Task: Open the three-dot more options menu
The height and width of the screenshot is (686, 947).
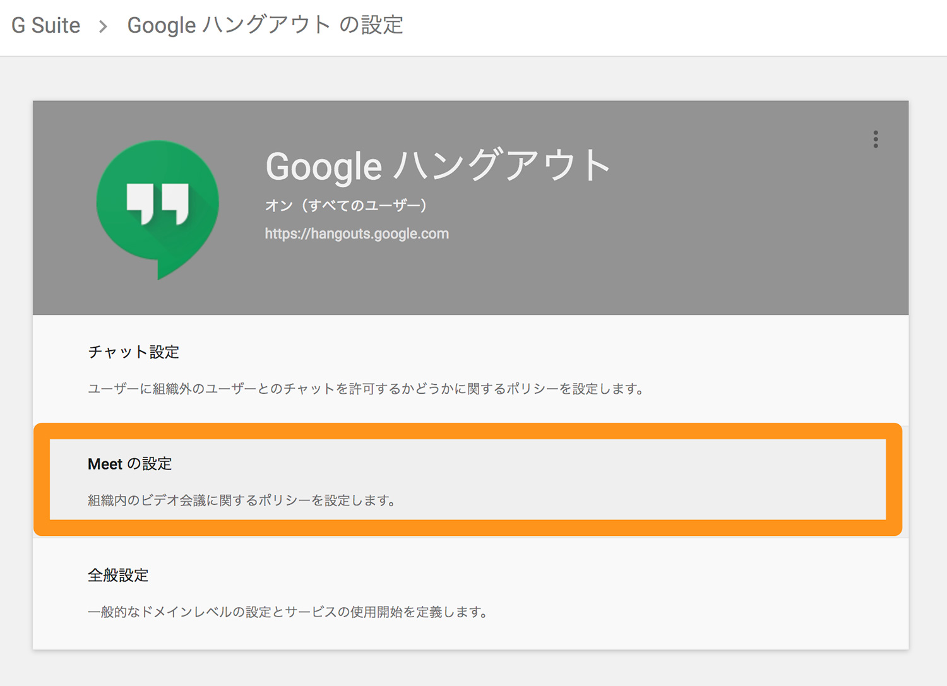Action: (x=875, y=139)
